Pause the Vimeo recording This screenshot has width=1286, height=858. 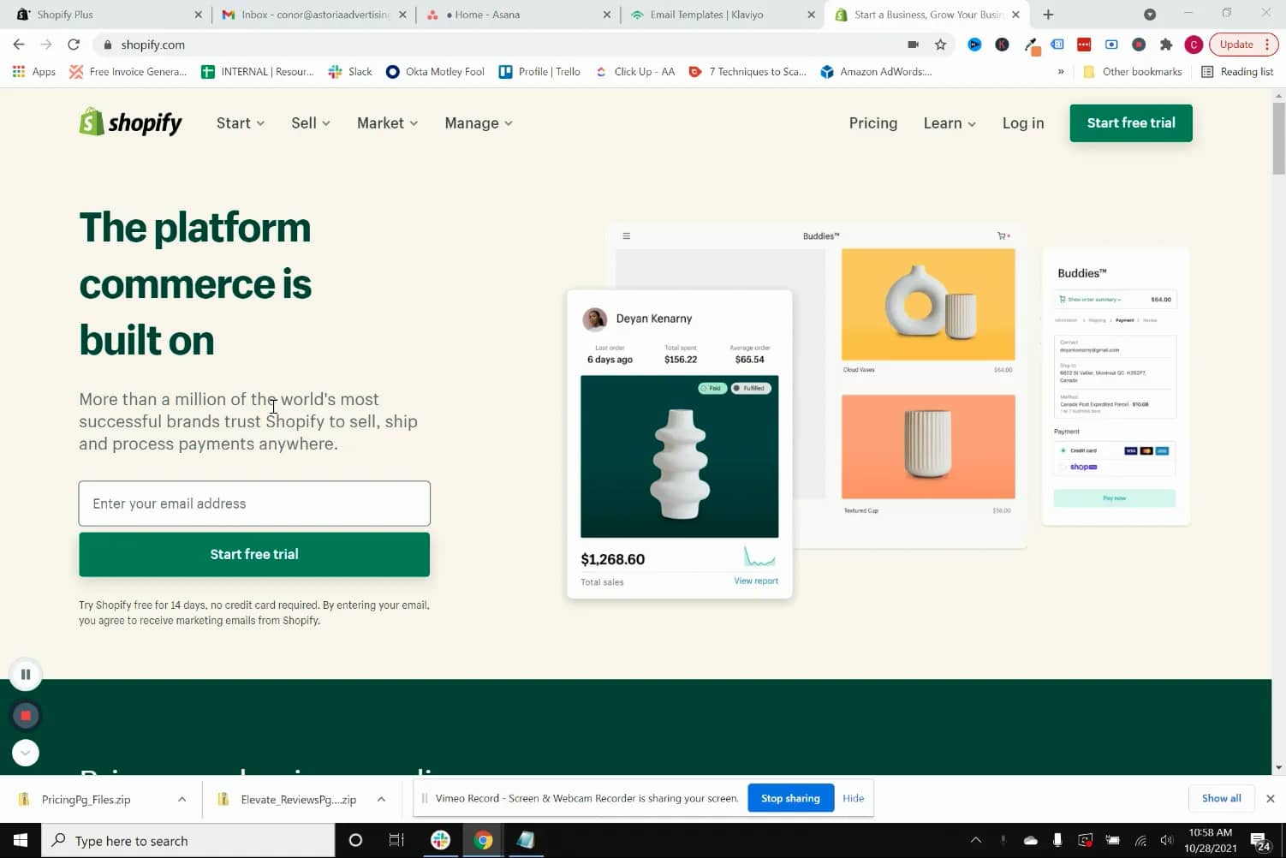pyautogui.click(x=26, y=674)
